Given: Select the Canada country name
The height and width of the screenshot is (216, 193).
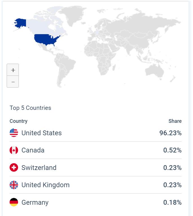Looking at the screenshot, I should click(x=33, y=150).
